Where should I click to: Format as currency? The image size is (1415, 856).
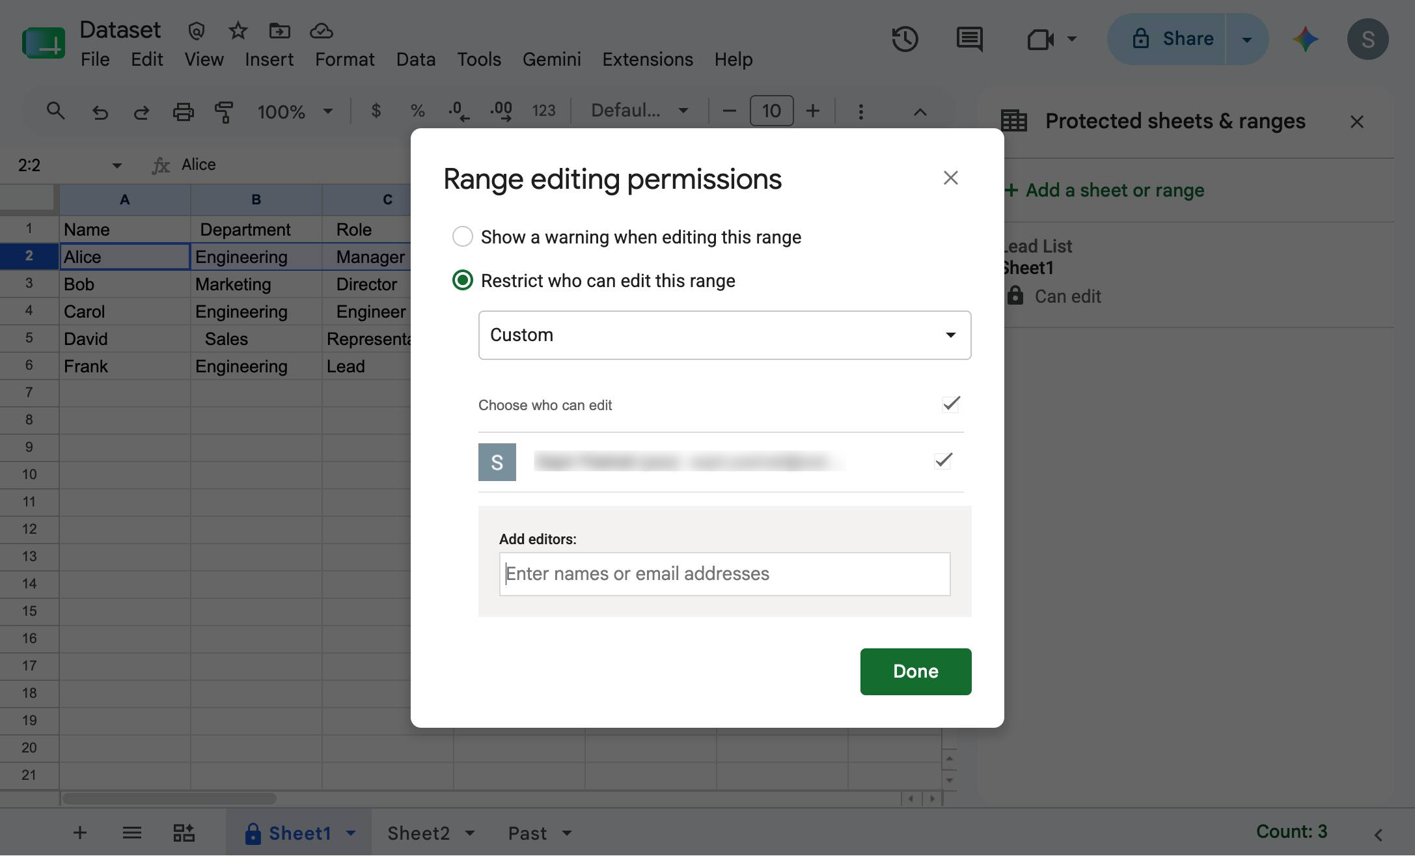pos(376,111)
